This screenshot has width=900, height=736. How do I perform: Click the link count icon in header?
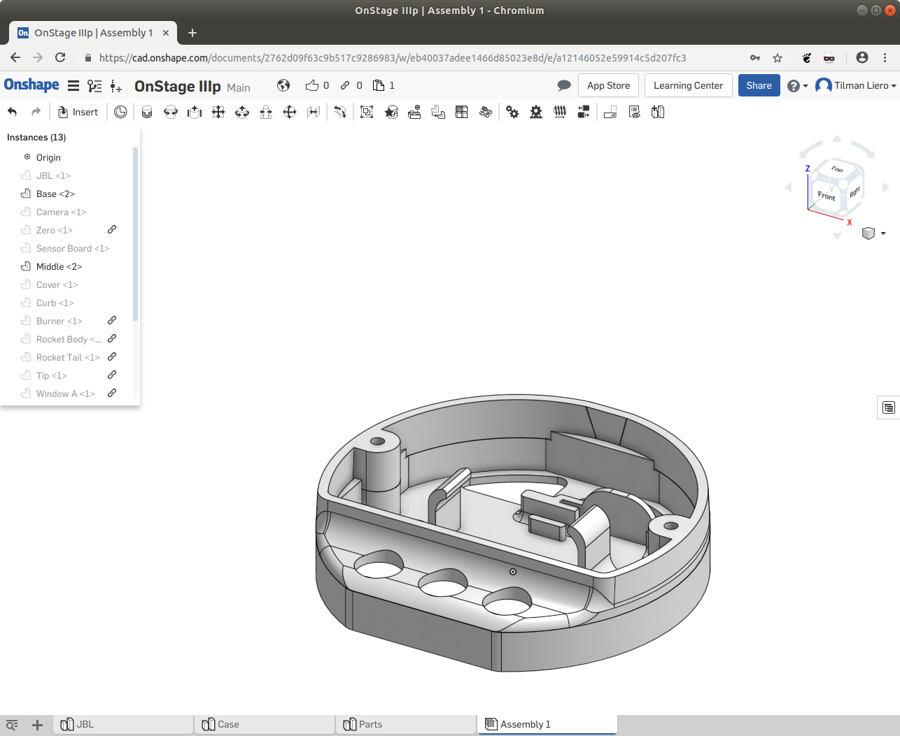(345, 85)
